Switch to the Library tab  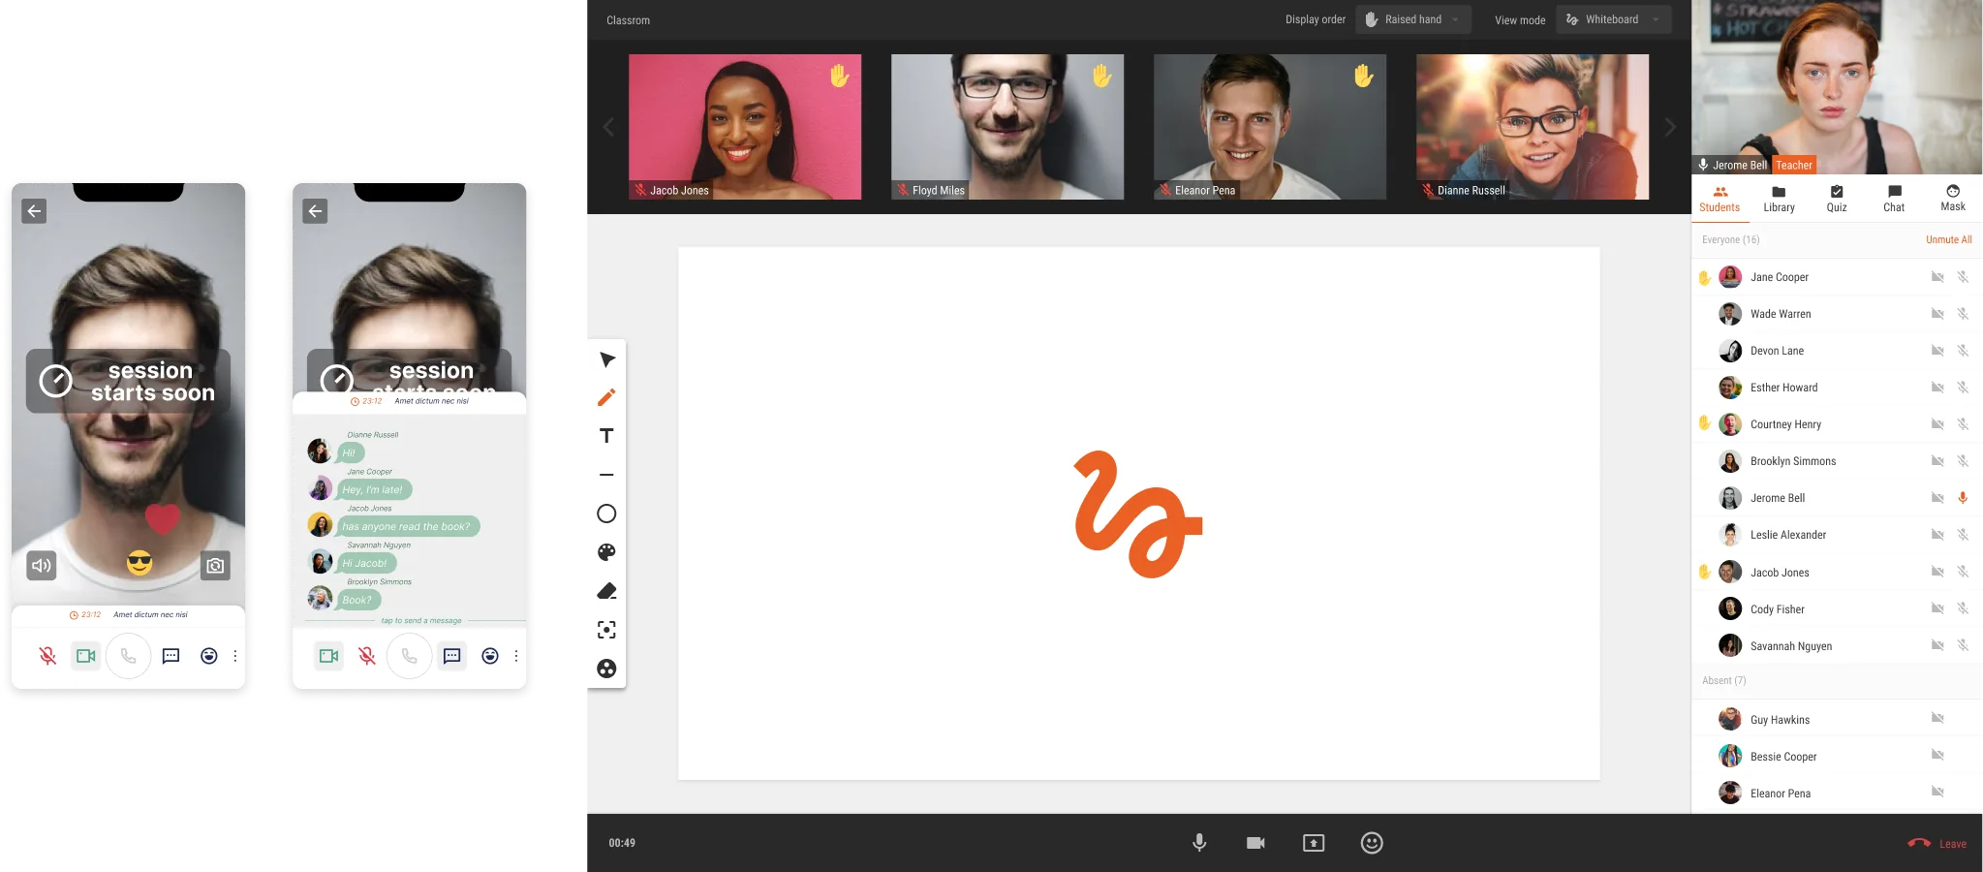(1779, 199)
